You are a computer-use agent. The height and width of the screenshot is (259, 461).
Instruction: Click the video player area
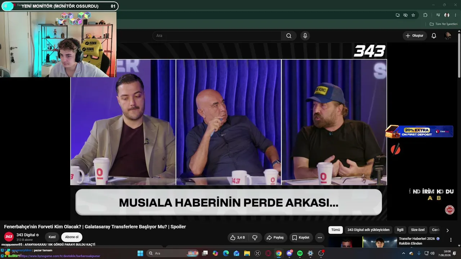coord(229,131)
